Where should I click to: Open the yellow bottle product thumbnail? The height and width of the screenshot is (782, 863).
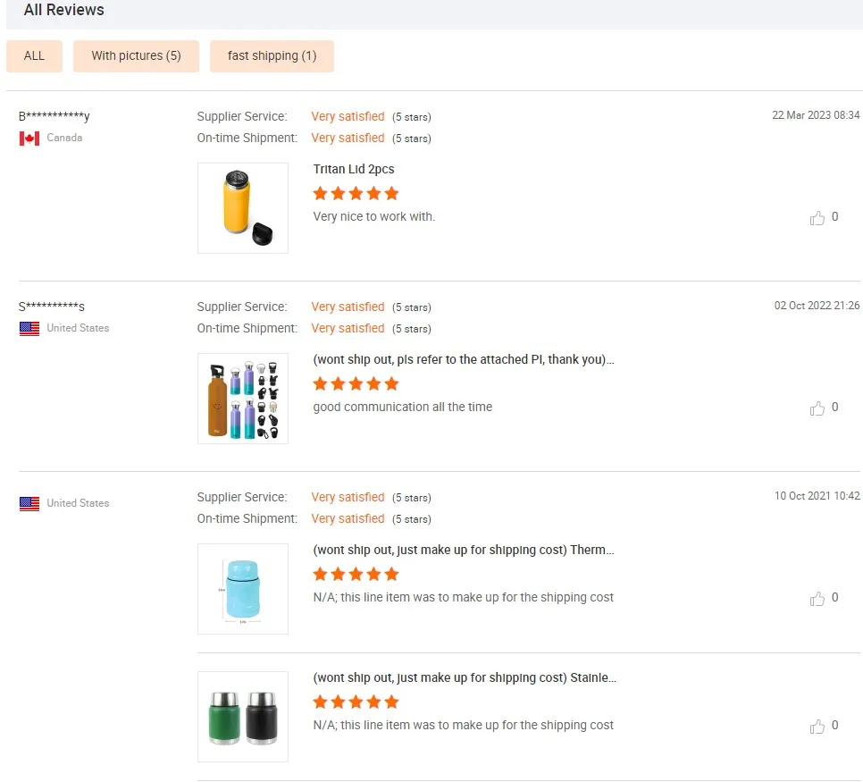tap(243, 208)
